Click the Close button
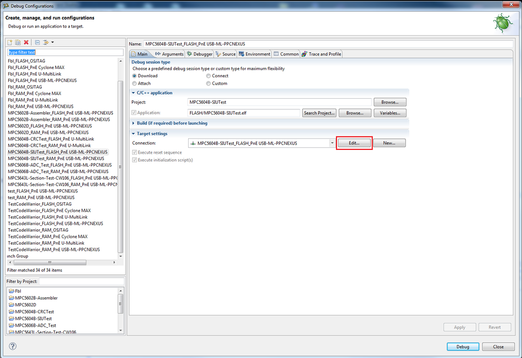Screen dimensions: 522x358 (x=498, y=347)
